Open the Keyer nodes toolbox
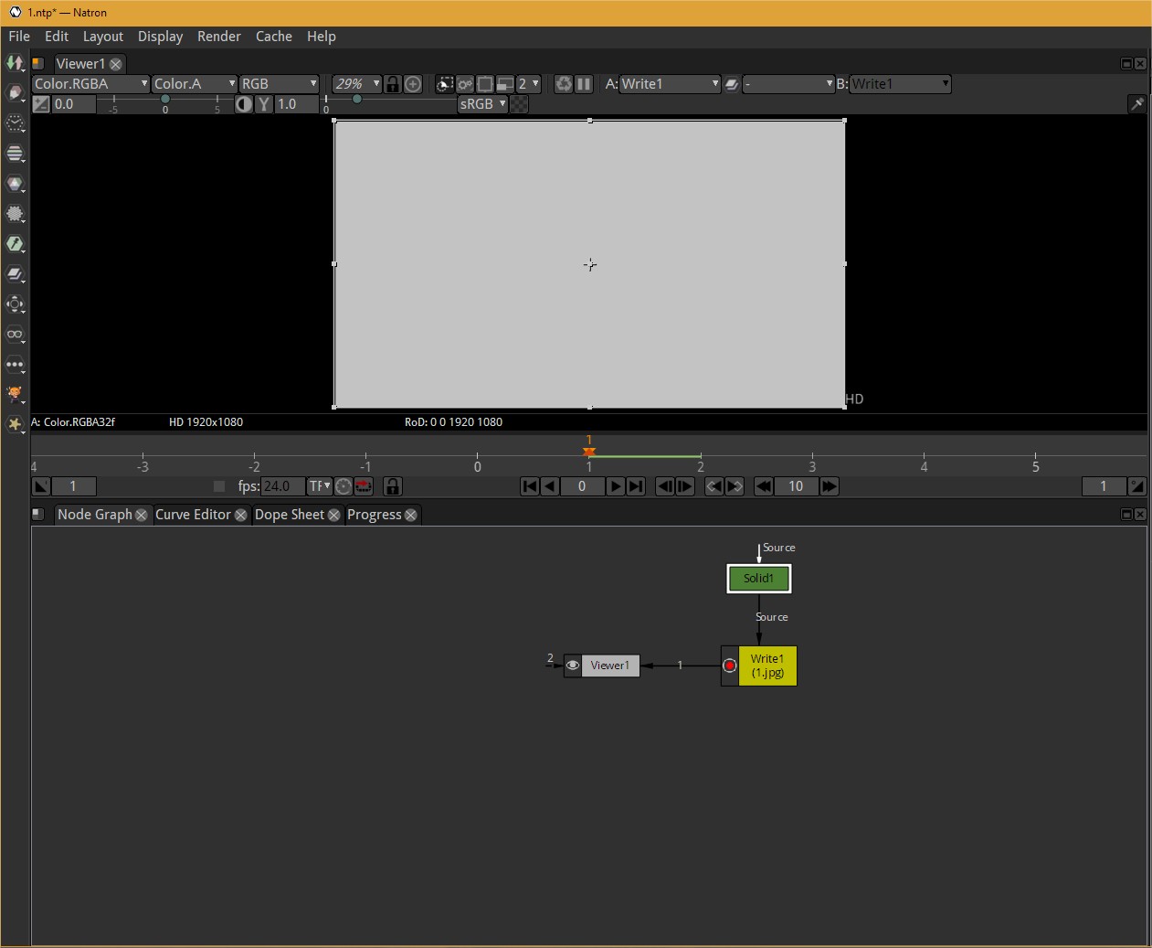1152x948 pixels. coord(15,244)
